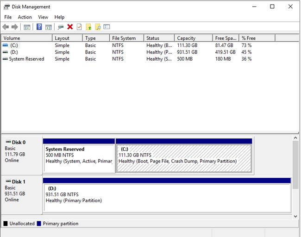Sort by the Layout column header
301x237 pixels.
(x=68, y=38)
